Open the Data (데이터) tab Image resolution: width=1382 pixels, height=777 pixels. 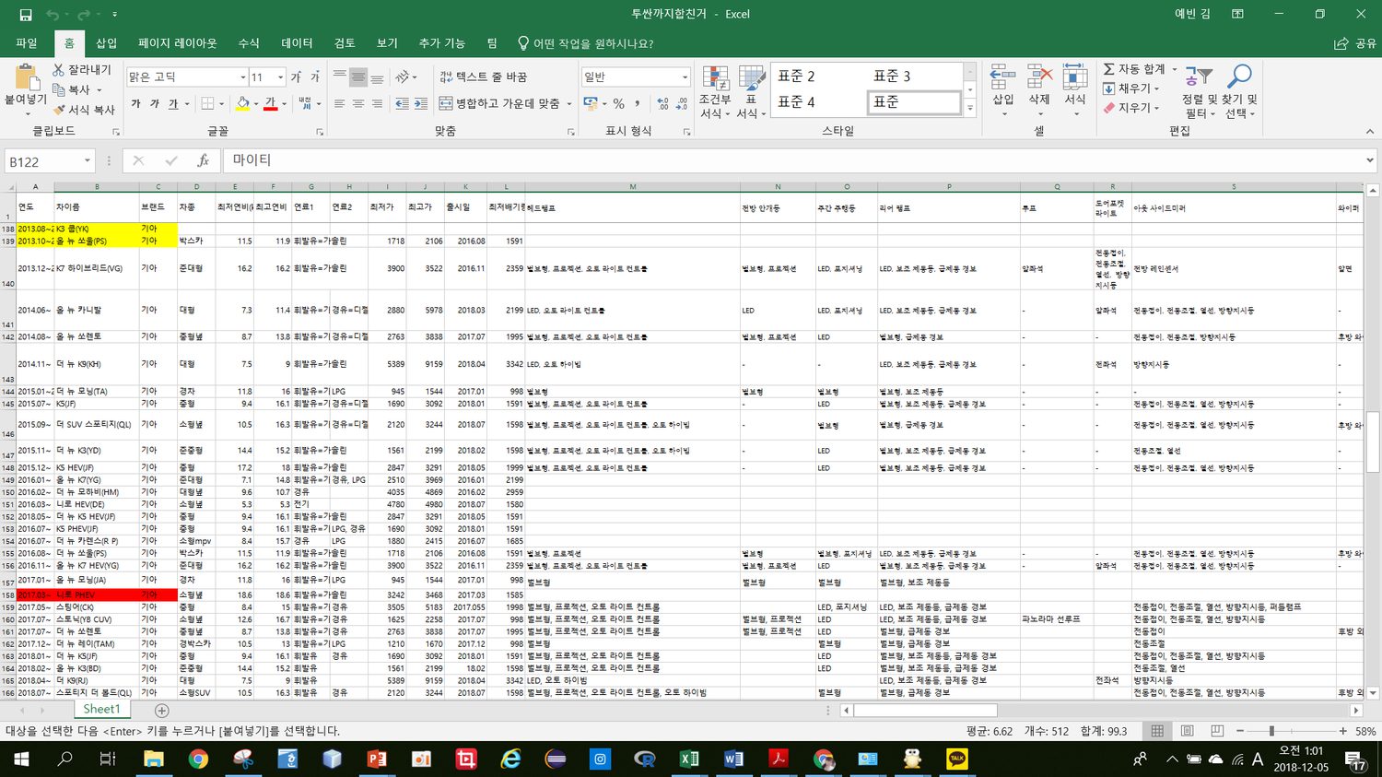(297, 43)
